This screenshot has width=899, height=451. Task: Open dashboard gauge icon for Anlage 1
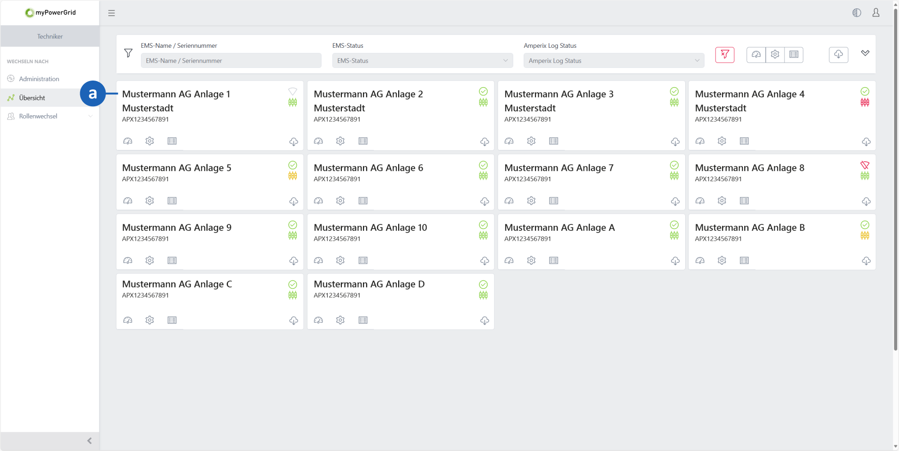pyautogui.click(x=128, y=141)
